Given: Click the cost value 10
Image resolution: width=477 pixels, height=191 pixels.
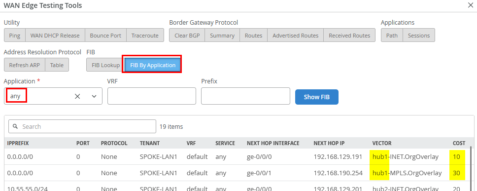Looking at the screenshot, I should click(x=456, y=156).
